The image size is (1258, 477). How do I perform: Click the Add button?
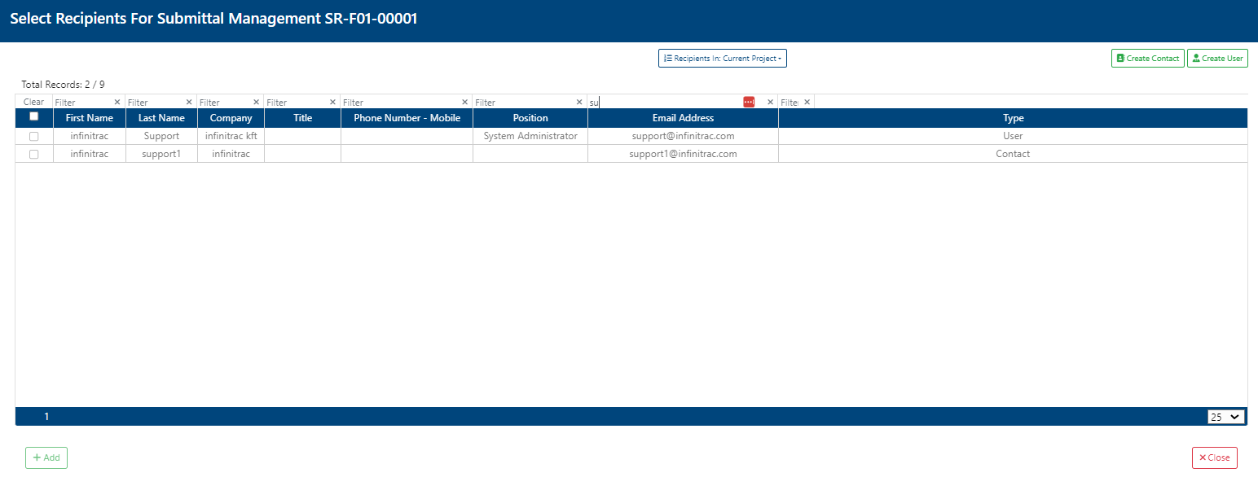pyautogui.click(x=46, y=457)
